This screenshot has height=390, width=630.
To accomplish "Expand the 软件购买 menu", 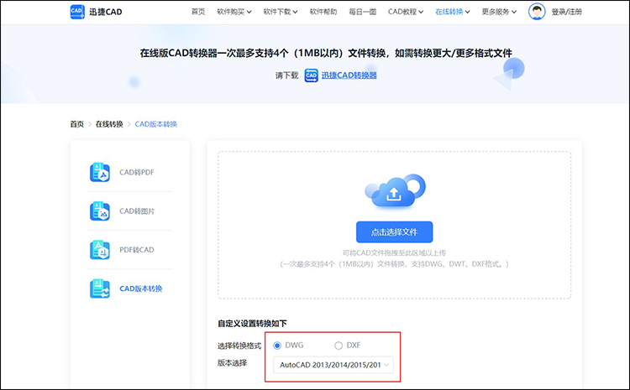I will (234, 12).
